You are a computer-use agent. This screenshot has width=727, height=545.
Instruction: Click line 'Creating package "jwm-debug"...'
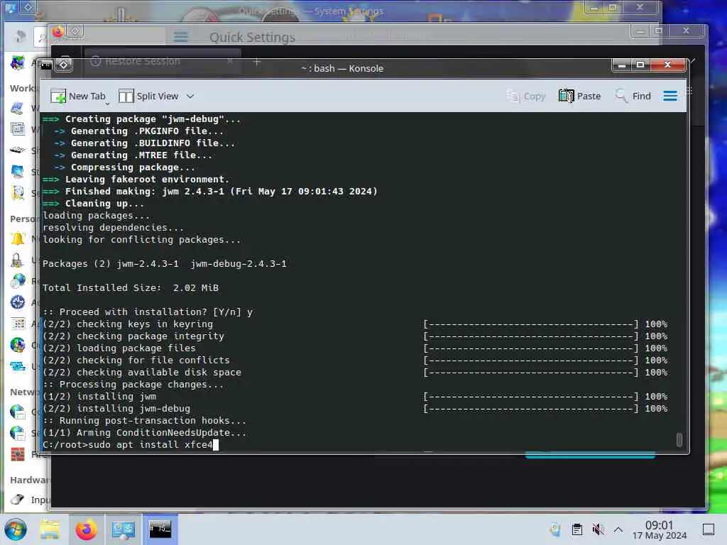142,119
